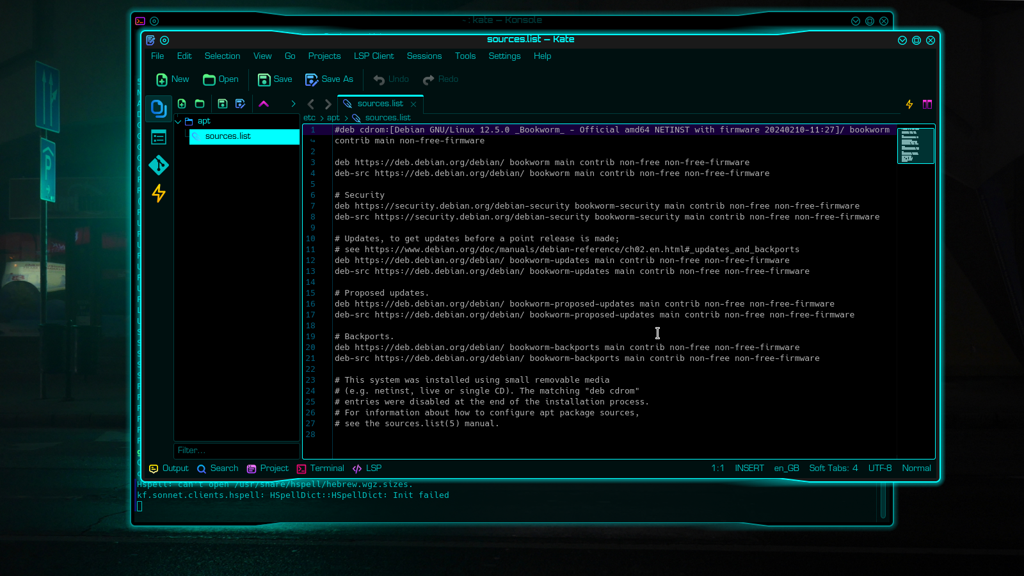The height and width of the screenshot is (576, 1024).
Task: Click save-as icon in Documents panel toolbar
Action: click(x=241, y=104)
